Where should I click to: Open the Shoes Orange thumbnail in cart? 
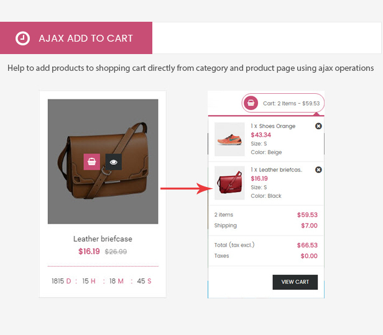point(229,139)
